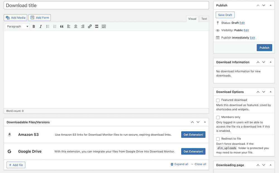The width and height of the screenshot is (279, 173).
Task: Collapse the Download Information panel
Action: click(270, 62)
